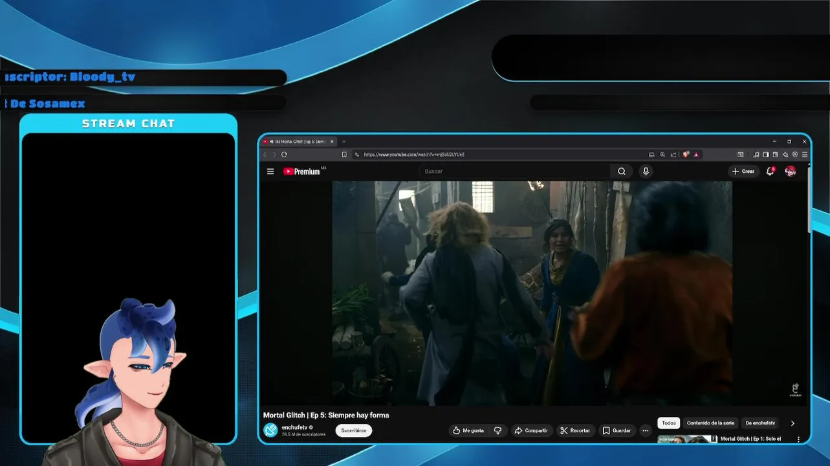This screenshot has height=466, width=830.
Task: Open the YouTube hamburger guide menu
Action: coord(270,172)
